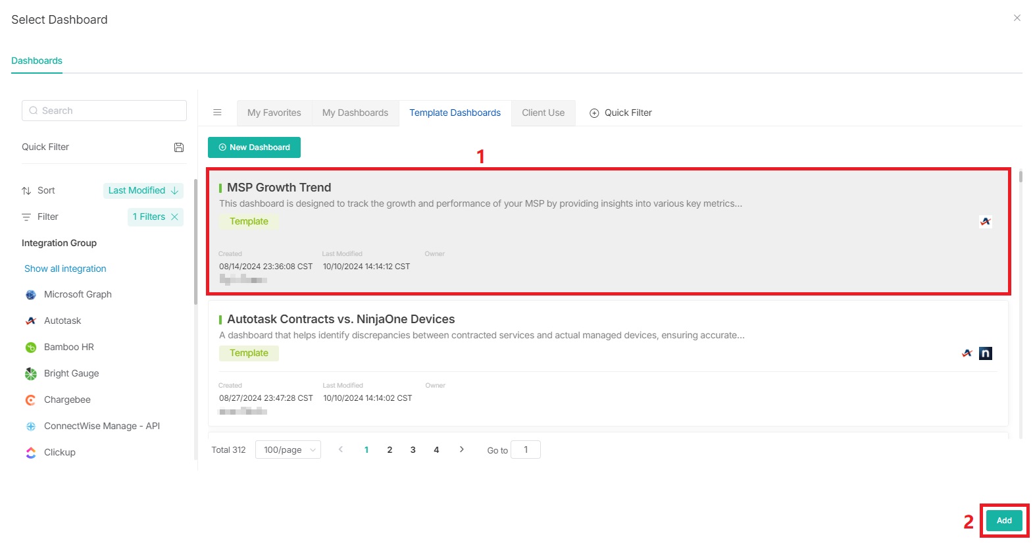Click the save Quick Filter icon
The height and width of the screenshot is (543, 1033).
point(178,147)
